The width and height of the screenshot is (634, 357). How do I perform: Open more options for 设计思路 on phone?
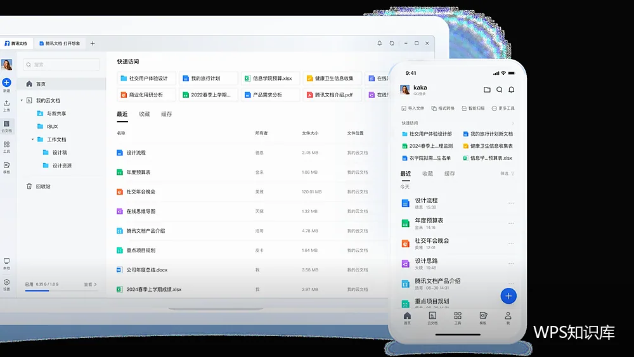511,264
